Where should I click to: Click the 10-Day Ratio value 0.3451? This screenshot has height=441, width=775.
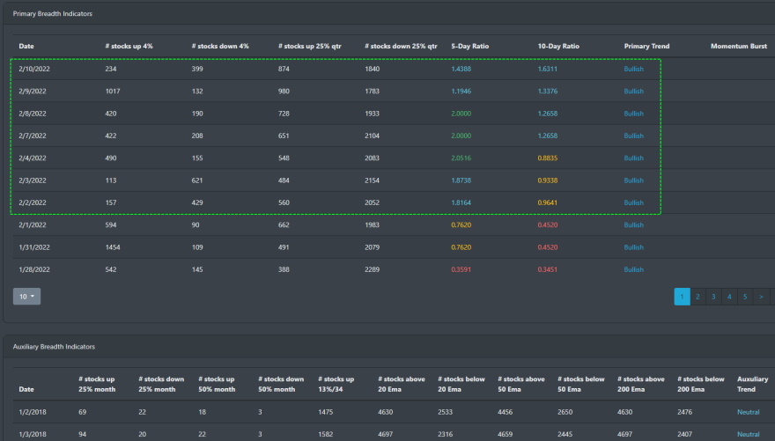pyautogui.click(x=548, y=269)
